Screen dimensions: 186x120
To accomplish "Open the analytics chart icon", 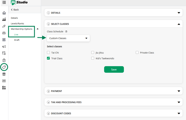I will tap(4, 20).
